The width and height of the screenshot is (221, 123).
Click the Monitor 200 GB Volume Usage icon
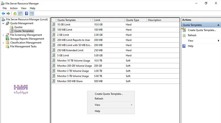pyautogui.click(x=54, y=65)
